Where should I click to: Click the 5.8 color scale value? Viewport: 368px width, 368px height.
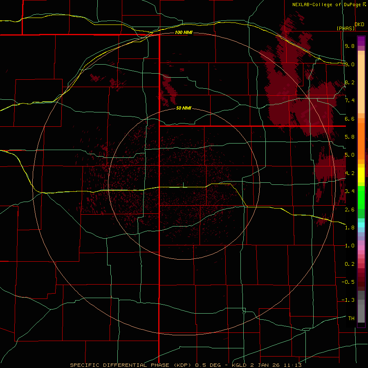[350, 137]
